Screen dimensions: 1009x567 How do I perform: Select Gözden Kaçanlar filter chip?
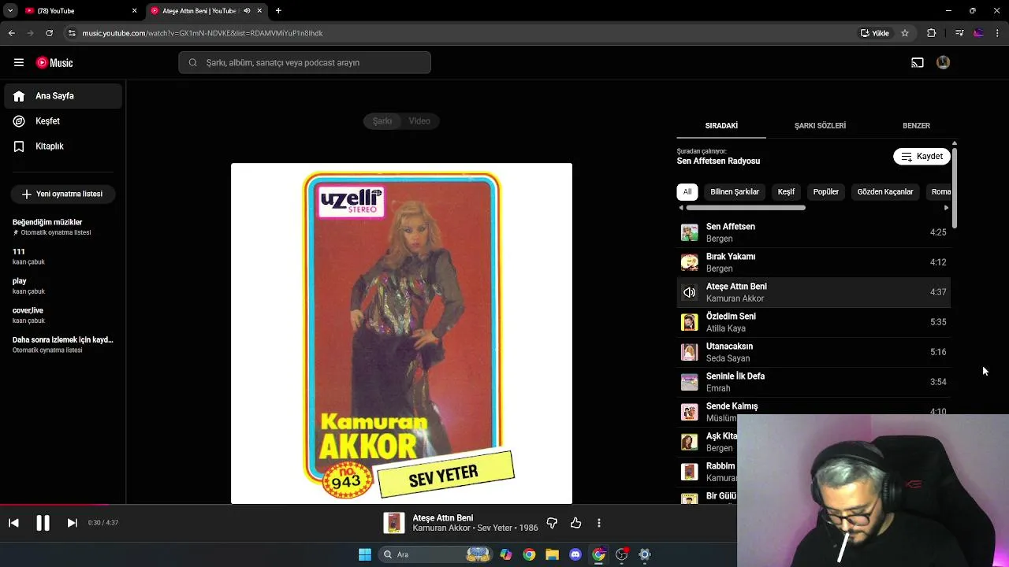coord(885,192)
